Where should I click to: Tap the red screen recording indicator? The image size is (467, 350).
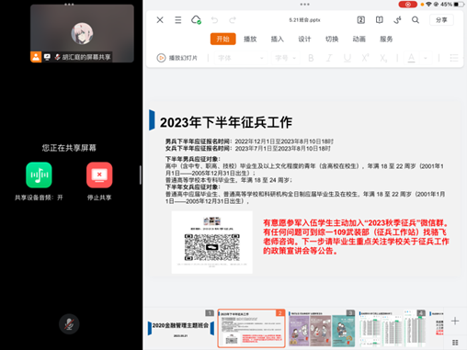click(407, 5)
